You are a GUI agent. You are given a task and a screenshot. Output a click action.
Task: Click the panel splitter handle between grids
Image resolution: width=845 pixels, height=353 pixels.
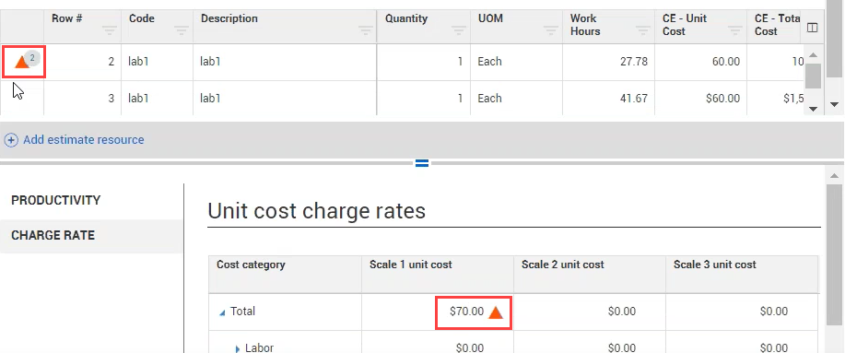[422, 163]
